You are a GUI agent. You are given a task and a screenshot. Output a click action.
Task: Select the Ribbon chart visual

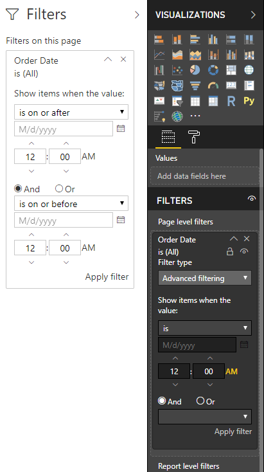pyautogui.click(x=249, y=55)
